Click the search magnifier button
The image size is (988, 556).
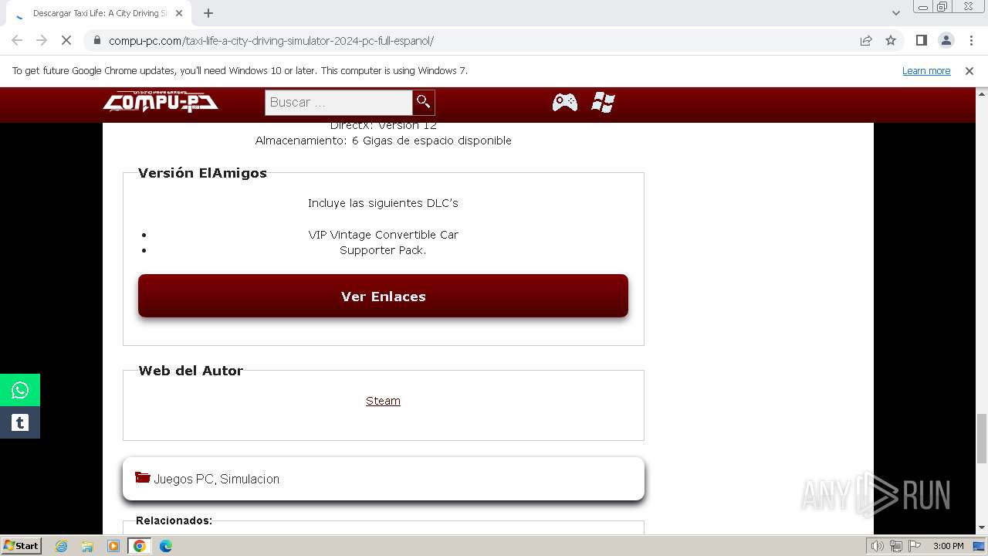(x=423, y=102)
